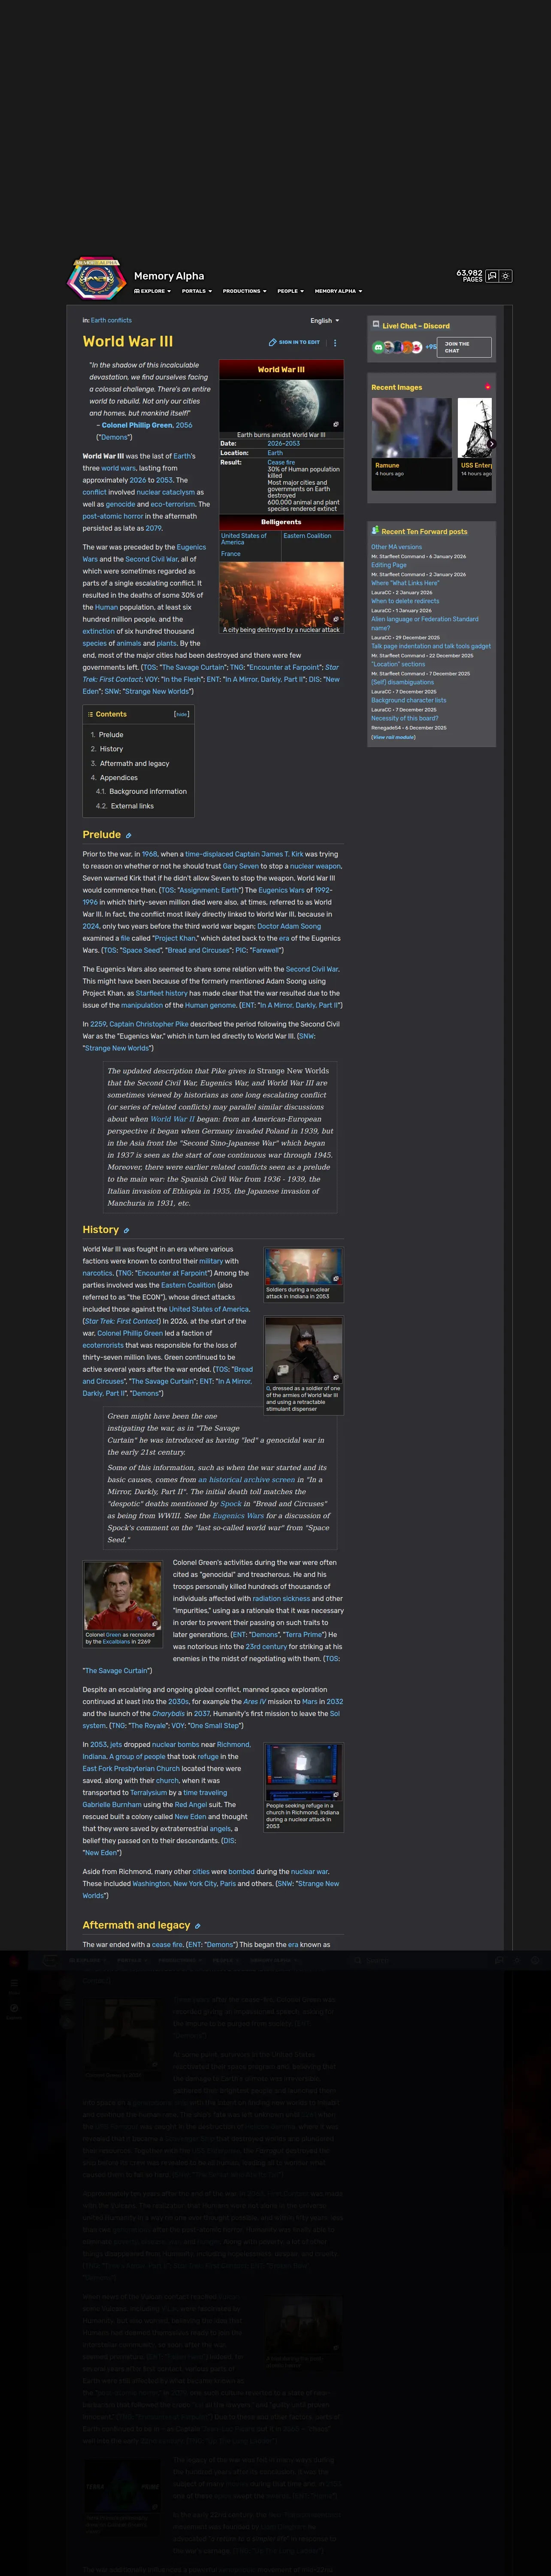Image resolution: width=551 pixels, height=2576 pixels.
Task: Click Sign In To Edit button
Action: (294, 342)
